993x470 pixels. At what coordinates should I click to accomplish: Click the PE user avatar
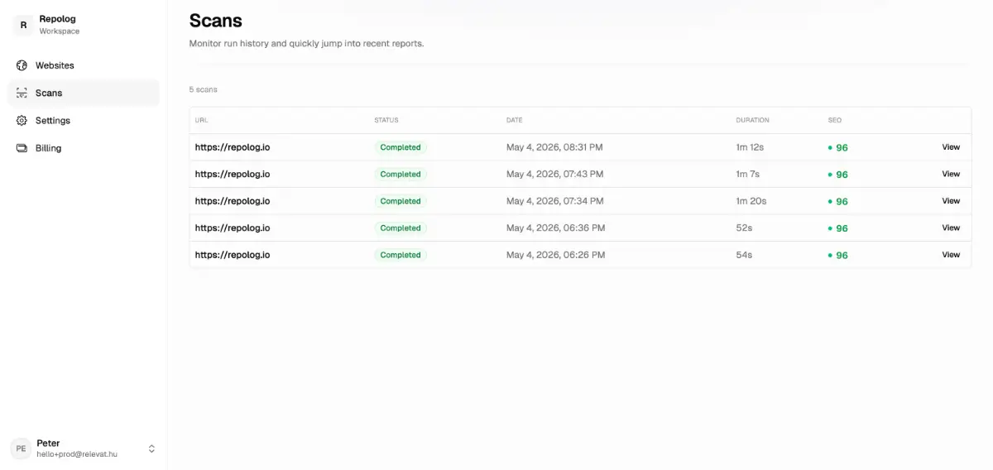click(x=21, y=448)
